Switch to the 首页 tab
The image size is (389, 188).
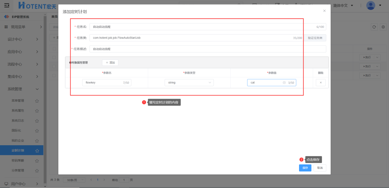54,17
